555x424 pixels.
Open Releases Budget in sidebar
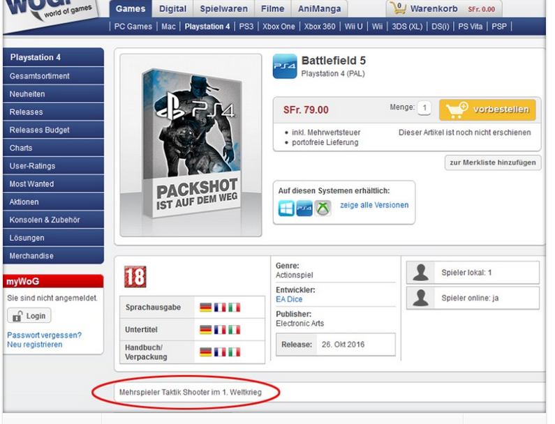[x=54, y=130]
